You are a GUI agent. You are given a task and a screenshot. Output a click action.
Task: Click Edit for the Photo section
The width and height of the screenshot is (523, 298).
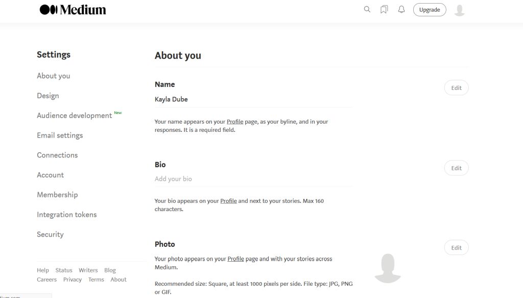tap(456, 248)
